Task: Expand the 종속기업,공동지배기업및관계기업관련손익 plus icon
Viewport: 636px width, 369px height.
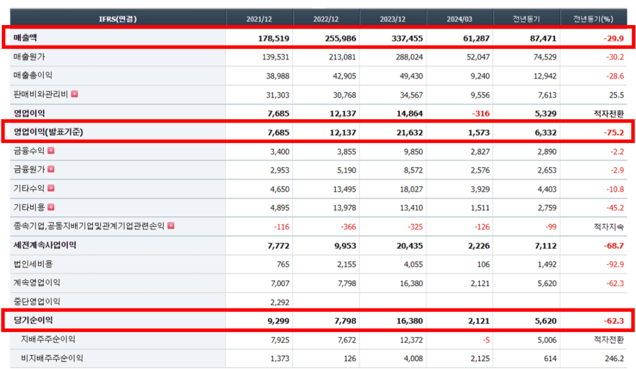Action: pyautogui.click(x=171, y=226)
